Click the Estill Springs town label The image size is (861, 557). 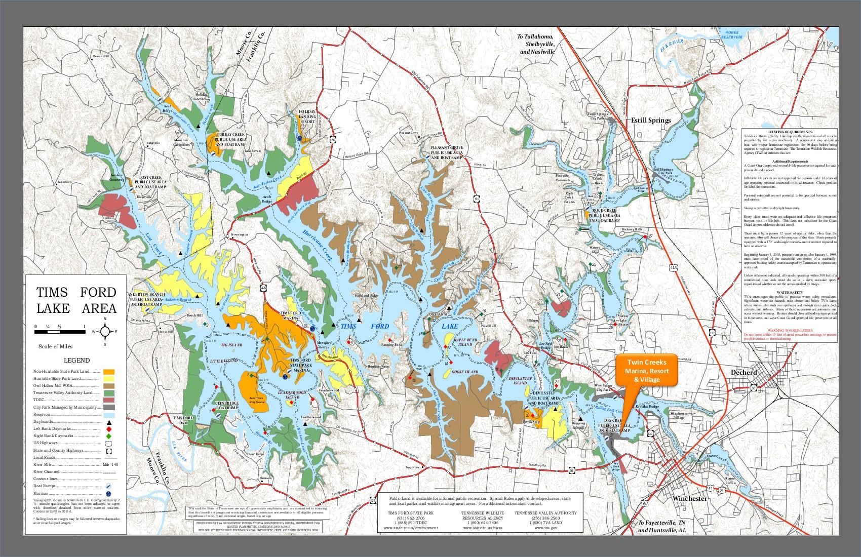[650, 121]
